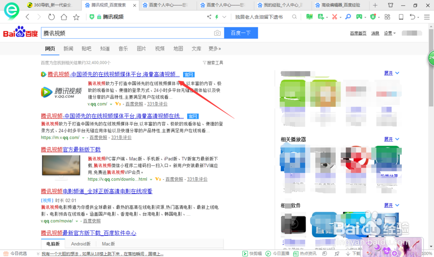Switch to the 地图 search tab
The height and width of the screenshot is (257, 434).
pos(178,49)
